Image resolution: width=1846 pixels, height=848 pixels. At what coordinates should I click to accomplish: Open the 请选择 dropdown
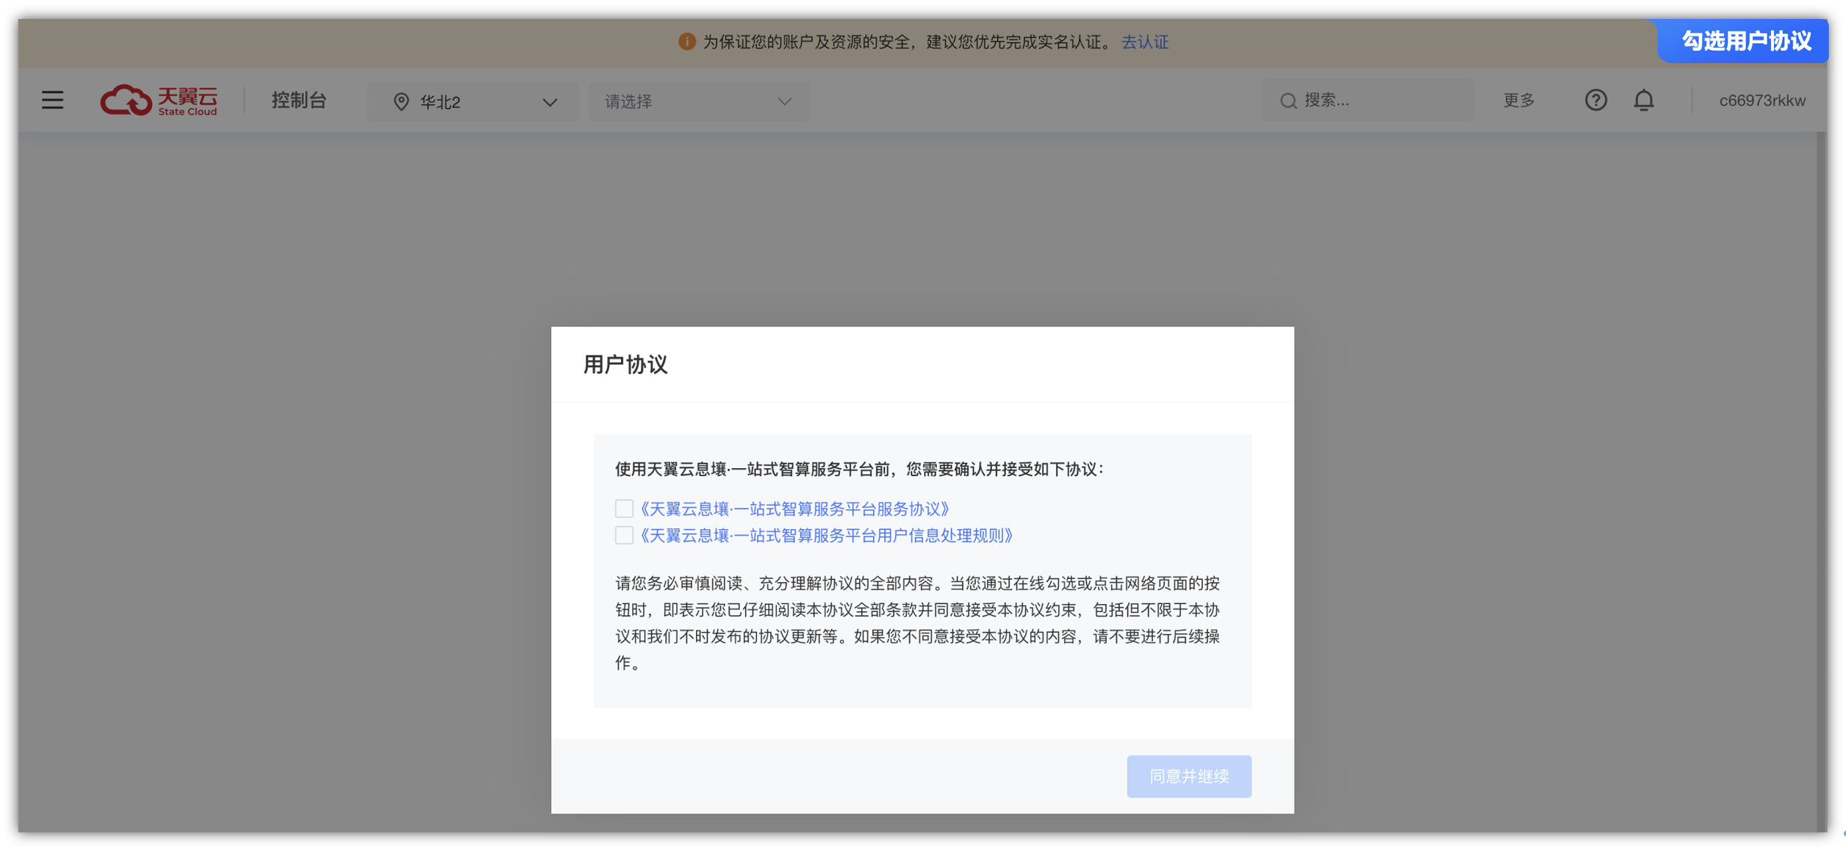pyautogui.click(x=698, y=101)
